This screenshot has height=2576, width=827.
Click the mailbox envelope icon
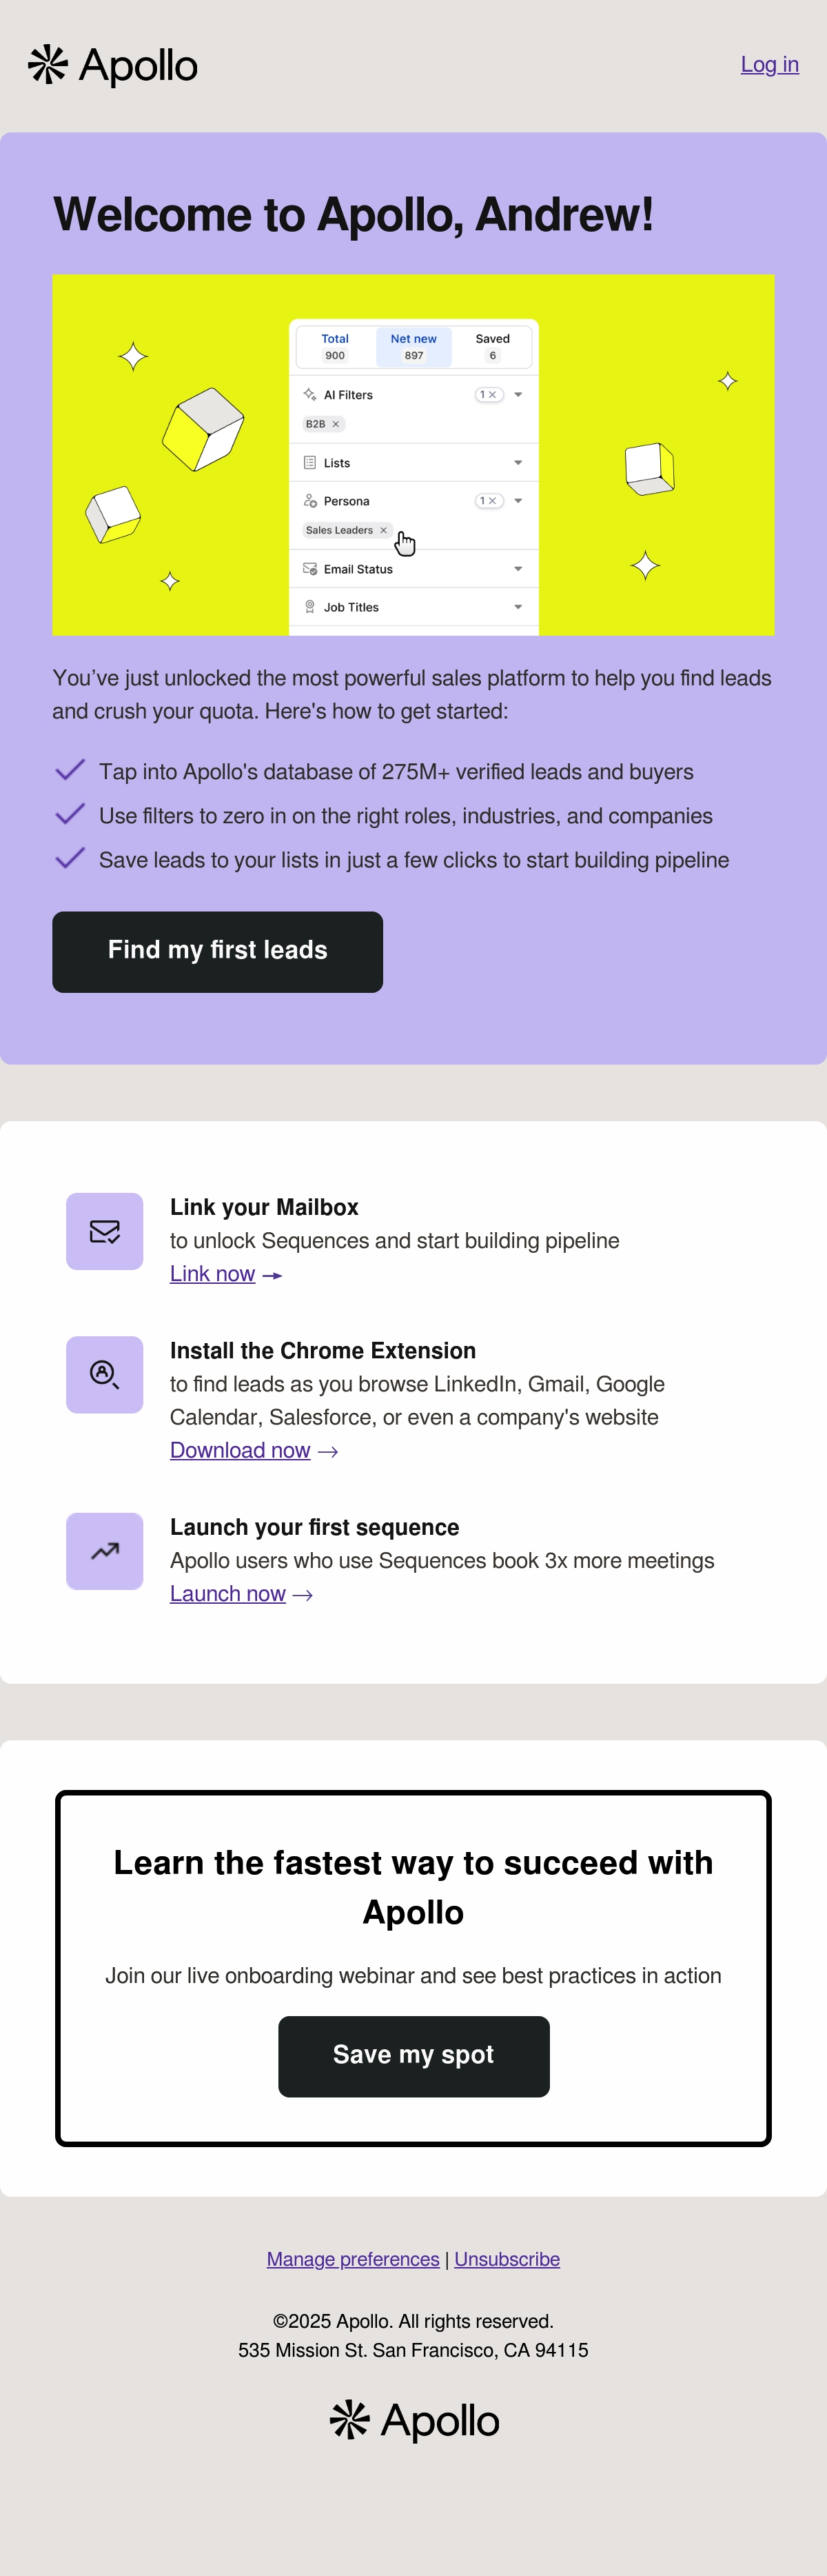pos(105,1231)
